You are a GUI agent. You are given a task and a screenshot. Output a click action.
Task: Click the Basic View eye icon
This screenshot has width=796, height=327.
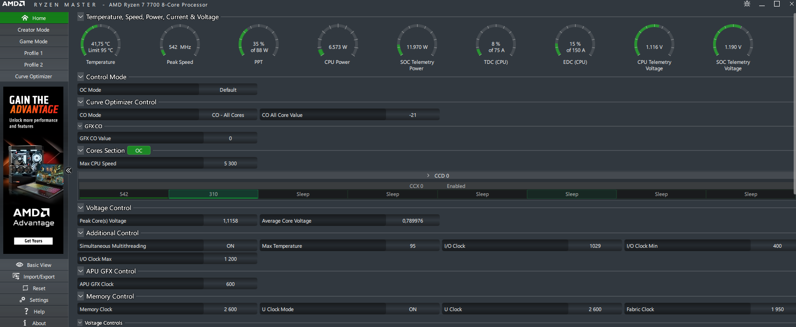pos(20,265)
